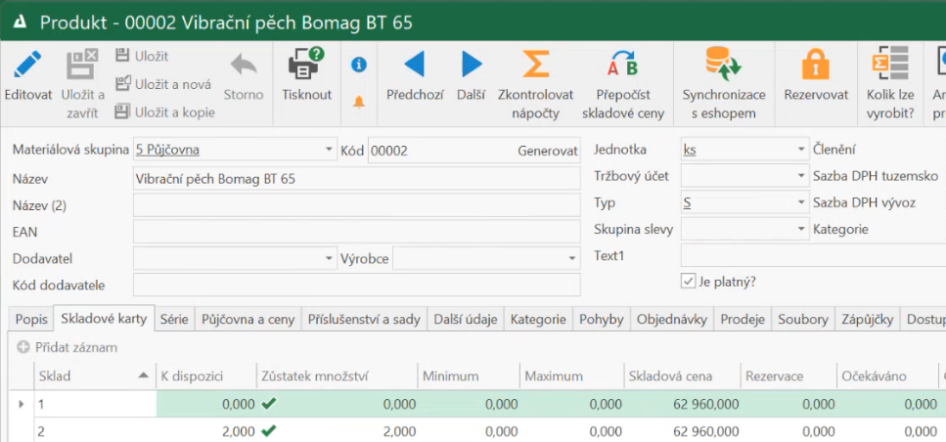Click the Rezervovat padlock icon
946x442 pixels.
coord(816,64)
